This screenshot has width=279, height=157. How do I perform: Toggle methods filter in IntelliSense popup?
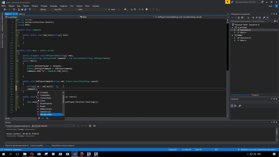point(43,118)
